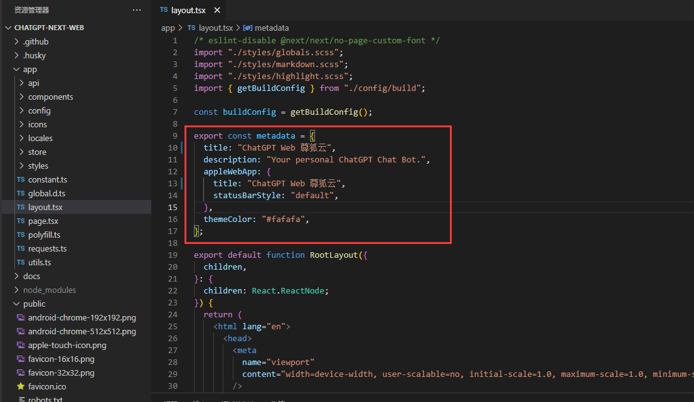The height and width of the screenshot is (402, 694).
Task: Click the "./config/build" import path
Action: [382, 88]
